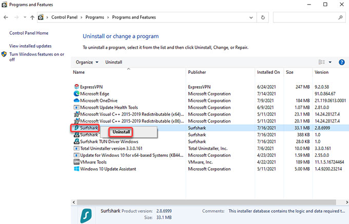Open View installed updates link
The height and width of the screenshot is (224, 349).
(x=30, y=46)
